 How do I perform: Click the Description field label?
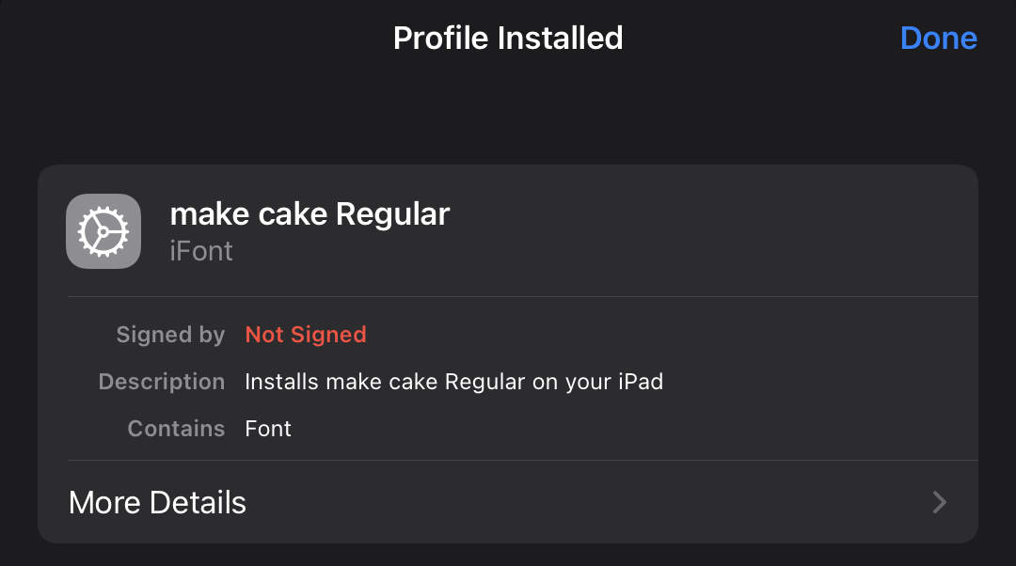[162, 382]
